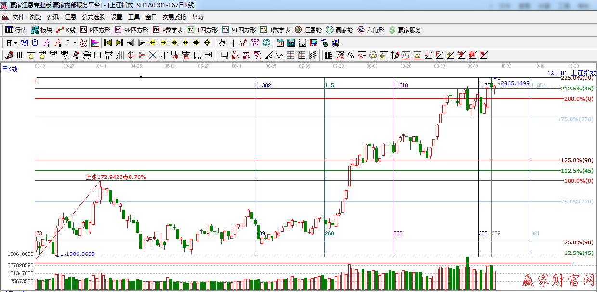
Task: Open the 交易委托 menu
Action: (174, 17)
